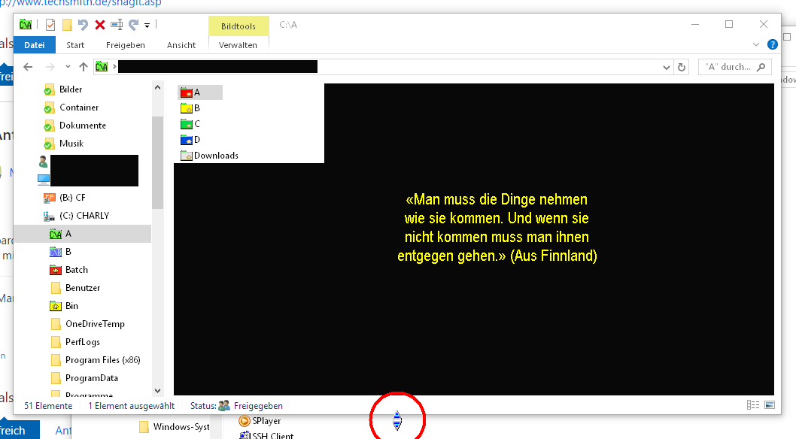Click the Properties icon in quick access toolbar
The image size is (796, 439).
(x=50, y=24)
